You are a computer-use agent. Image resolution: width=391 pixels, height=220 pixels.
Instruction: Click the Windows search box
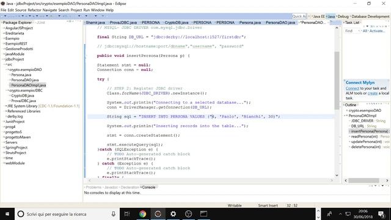(x=67, y=214)
